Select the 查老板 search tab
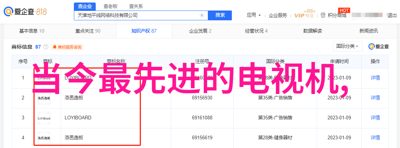This screenshot has height=148, width=400. click(110, 7)
